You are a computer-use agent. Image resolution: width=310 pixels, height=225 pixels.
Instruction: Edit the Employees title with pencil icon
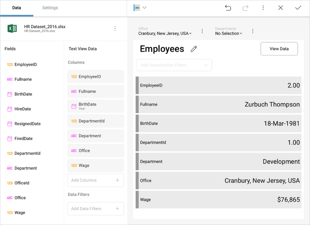194,49
